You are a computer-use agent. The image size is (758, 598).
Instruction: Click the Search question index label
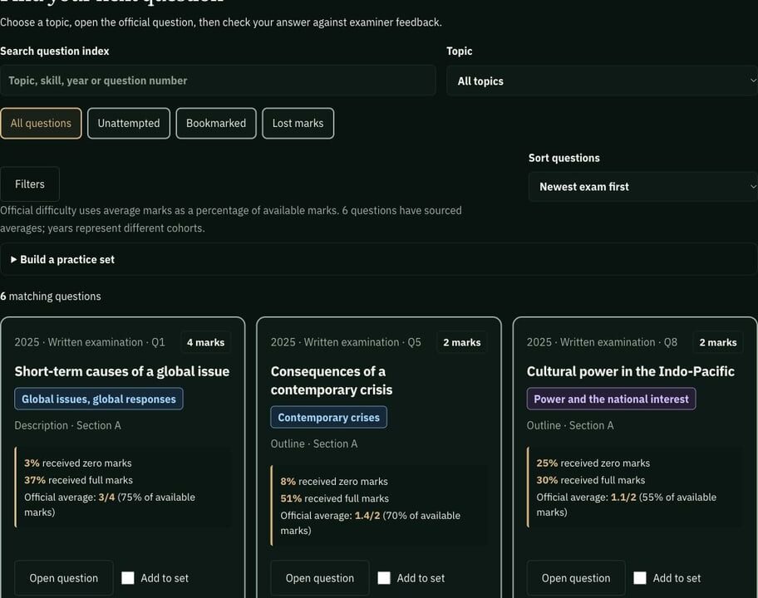pos(55,51)
